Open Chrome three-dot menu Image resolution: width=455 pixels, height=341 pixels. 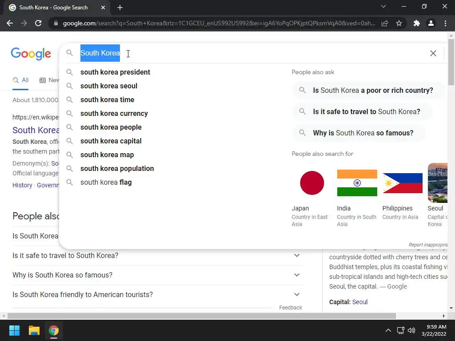tap(445, 23)
